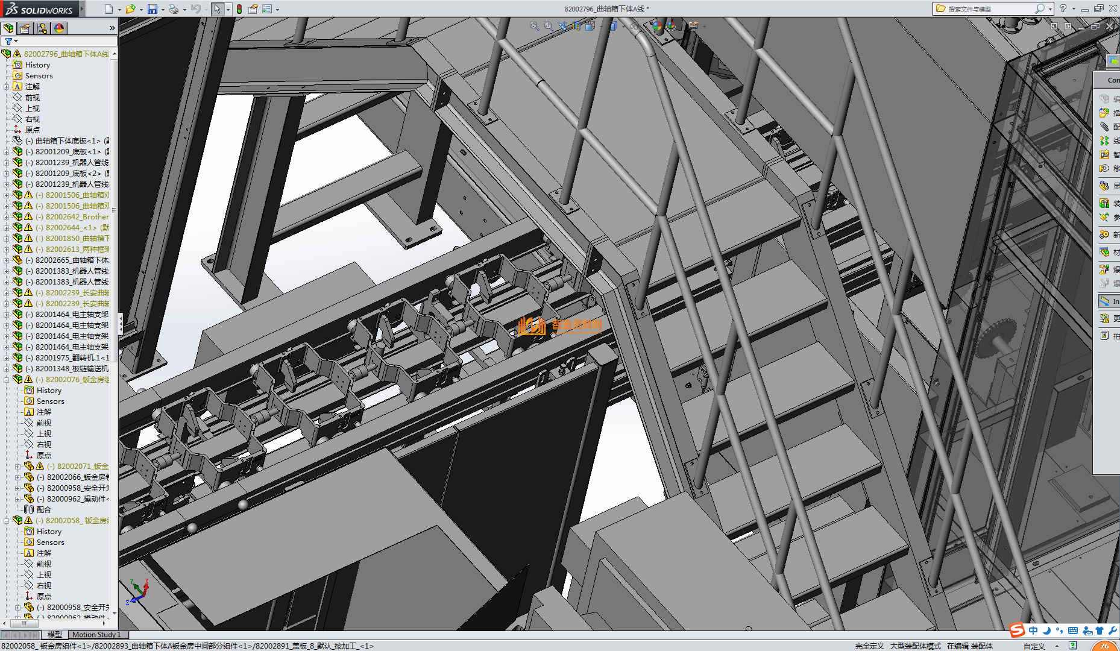Select the 模型 (Model) tab
1120x651 pixels.
click(x=55, y=635)
